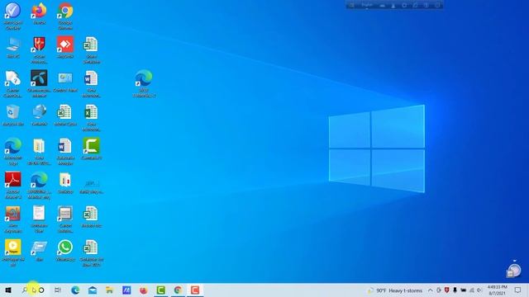529x297 pixels.
Task: Open the Firefox desktop shortcut
Action: (39, 13)
